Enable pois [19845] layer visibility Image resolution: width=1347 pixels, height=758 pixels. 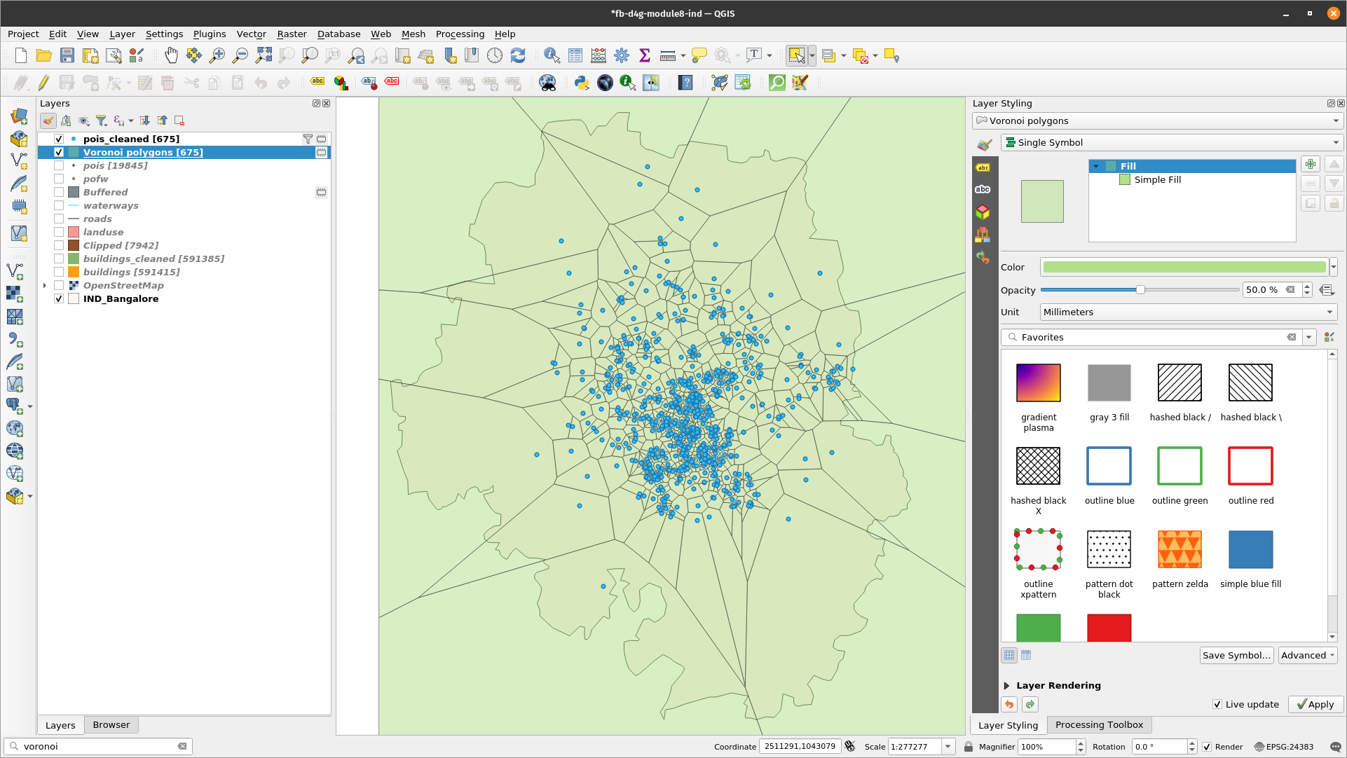[59, 165]
